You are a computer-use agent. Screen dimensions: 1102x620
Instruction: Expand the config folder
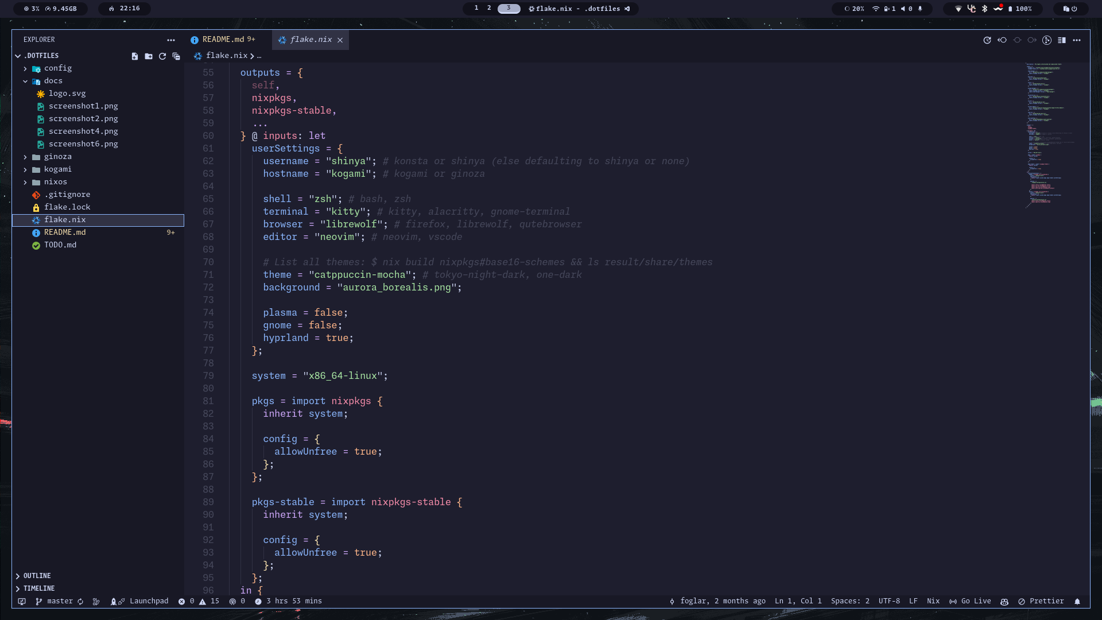(x=57, y=68)
